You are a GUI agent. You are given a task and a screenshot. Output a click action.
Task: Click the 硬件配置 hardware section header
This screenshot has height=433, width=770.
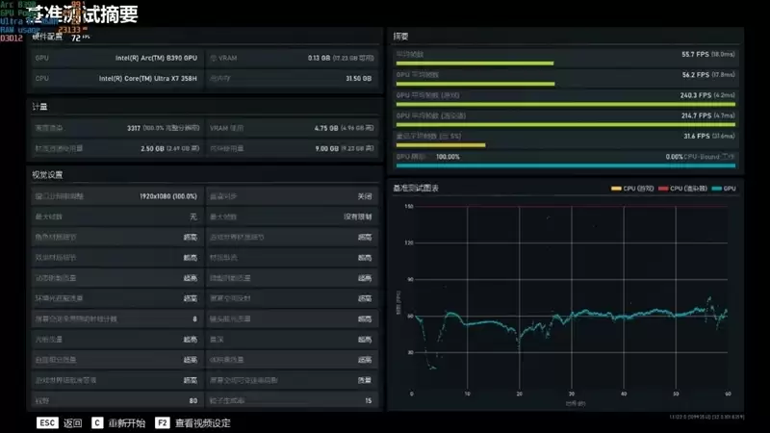[x=48, y=36]
